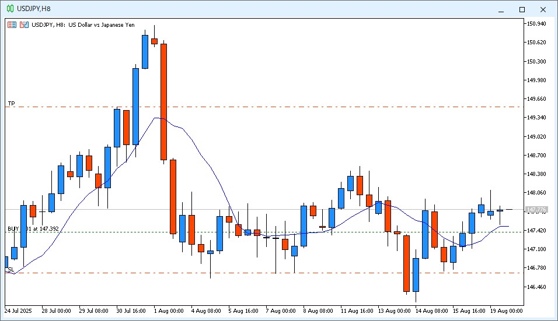Screen dimensions: 558x321
Task: Select the TP take-profit level label
Action: pyautogui.click(x=11, y=104)
